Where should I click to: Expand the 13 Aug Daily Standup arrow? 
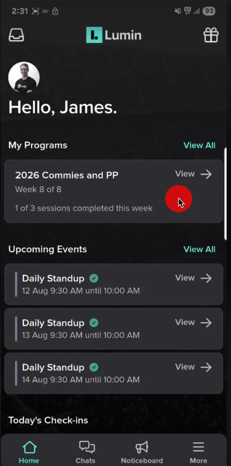point(206,323)
